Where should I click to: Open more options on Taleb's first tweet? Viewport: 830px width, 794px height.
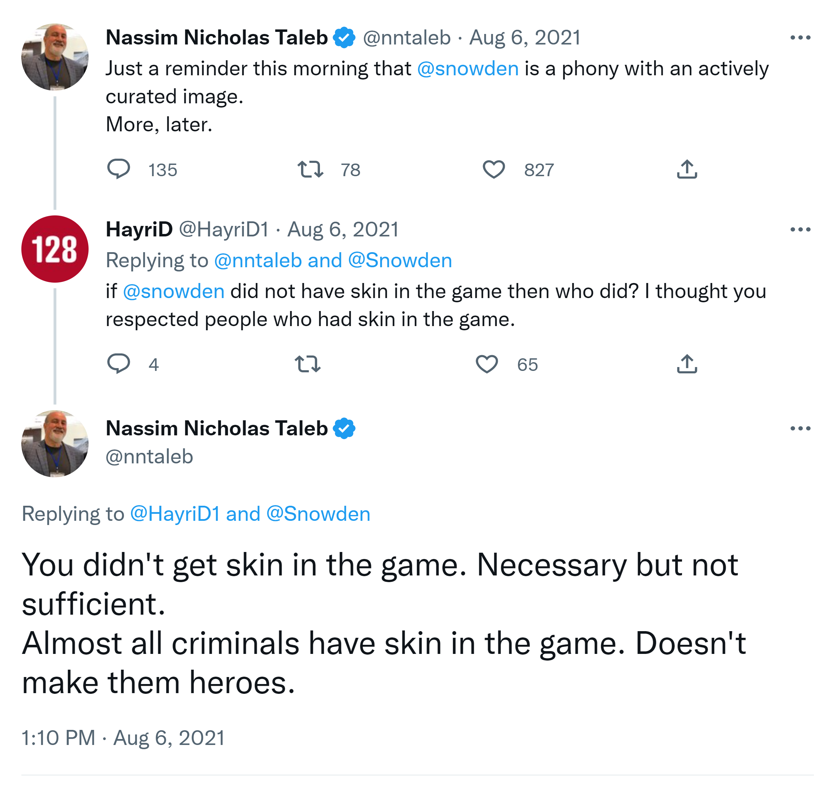pos(800,38)
